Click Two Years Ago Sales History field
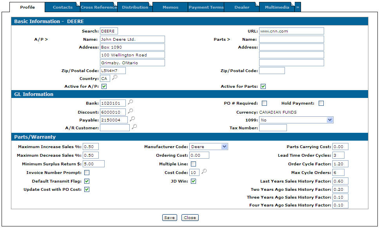Screen dimensions: 379x228 pos(340,189)
